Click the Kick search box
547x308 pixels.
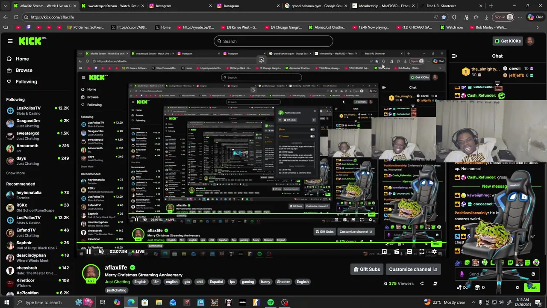click(273, 41)
